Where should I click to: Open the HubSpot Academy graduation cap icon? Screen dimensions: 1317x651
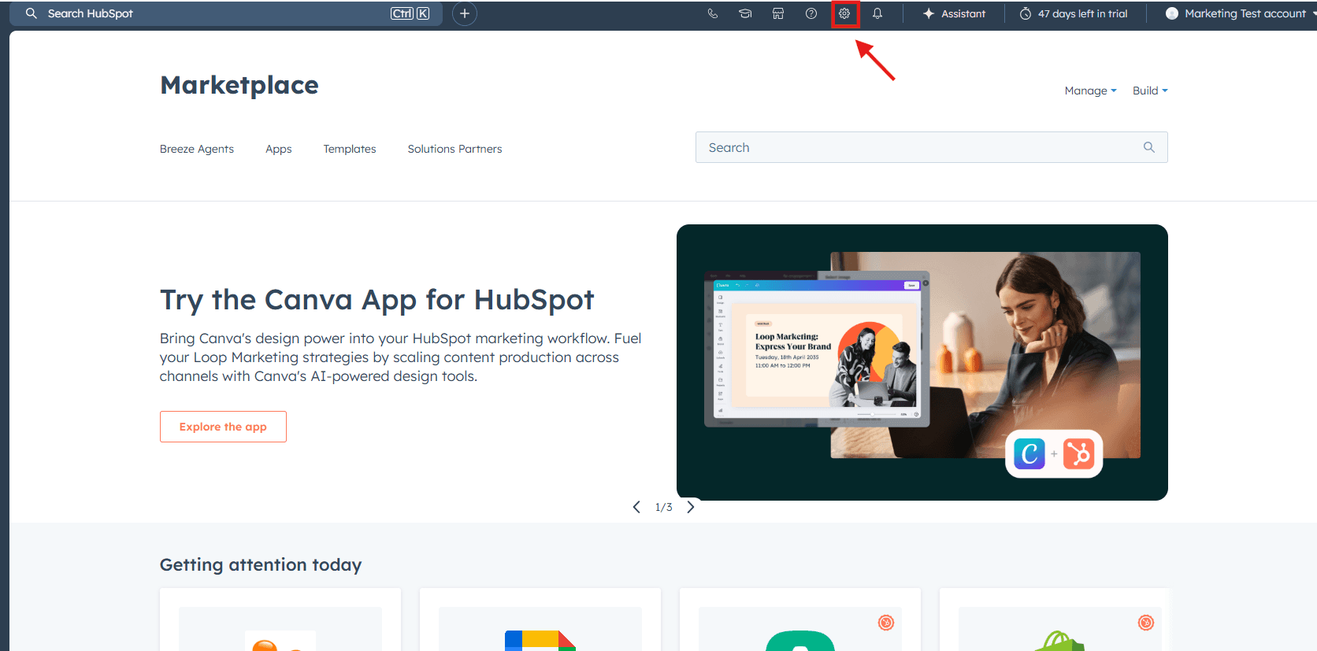coord(745,13)
